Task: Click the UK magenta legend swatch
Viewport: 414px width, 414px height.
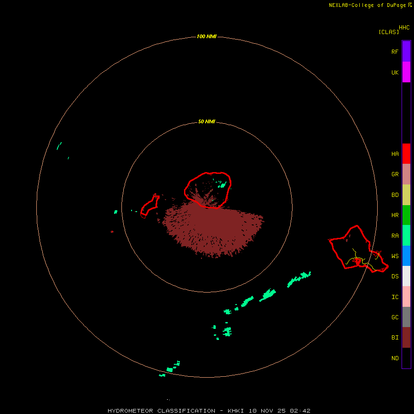Action: coord(406,72)
